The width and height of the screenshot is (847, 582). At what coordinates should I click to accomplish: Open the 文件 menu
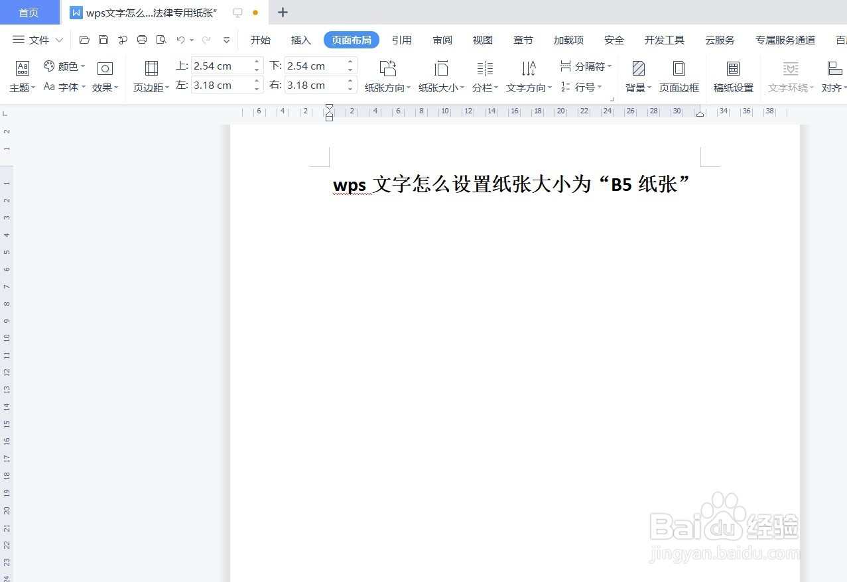(38, 40)
